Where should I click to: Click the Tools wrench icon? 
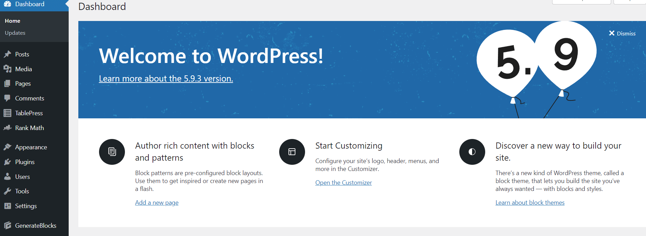[7, 191]
